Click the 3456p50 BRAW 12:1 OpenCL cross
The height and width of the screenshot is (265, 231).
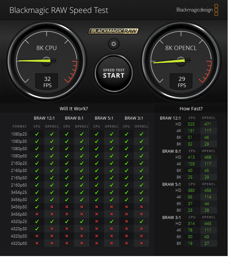pyautogui.click(x=52, y=207)
